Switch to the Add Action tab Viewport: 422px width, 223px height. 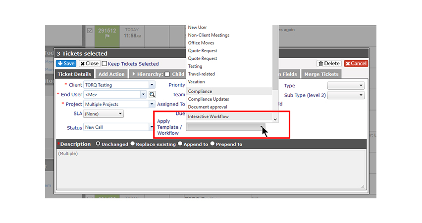pyautogui.click(x=111, y=74)
